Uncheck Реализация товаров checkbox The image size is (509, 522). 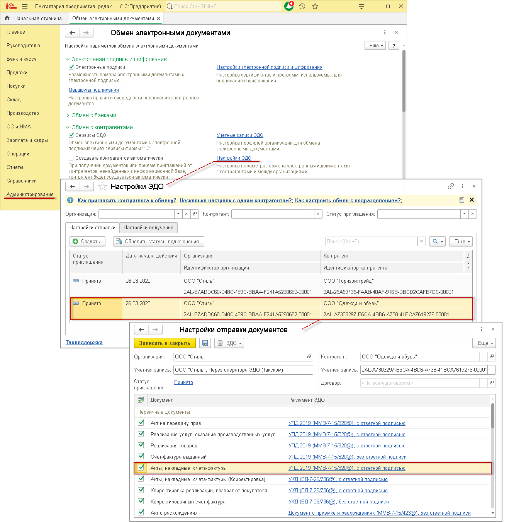tap(141, 445)
